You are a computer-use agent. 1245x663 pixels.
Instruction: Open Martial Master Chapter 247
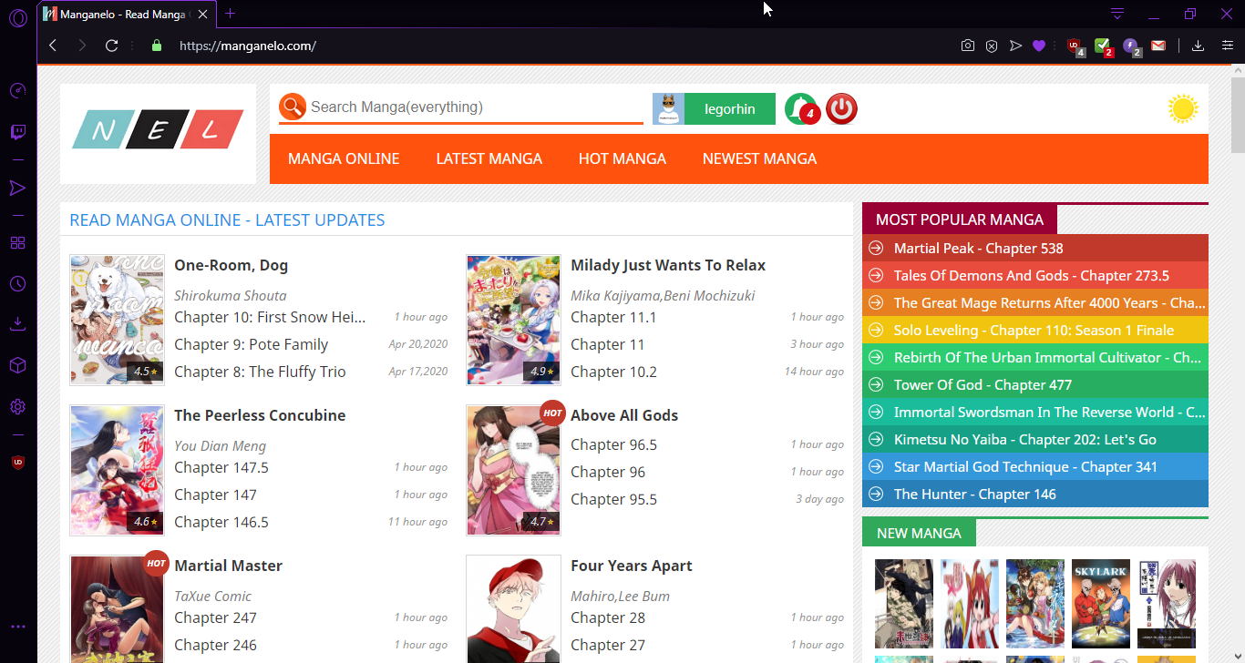pyautogui.click(x=215, y=617)
